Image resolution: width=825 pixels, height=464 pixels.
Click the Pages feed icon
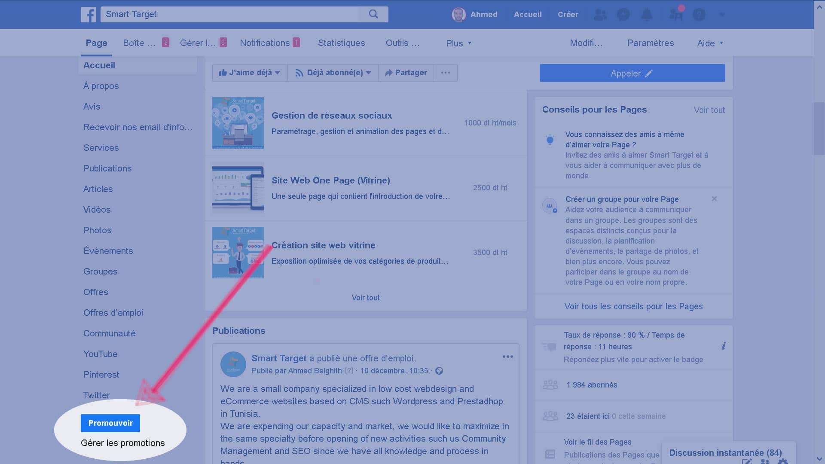click(550, 454)
